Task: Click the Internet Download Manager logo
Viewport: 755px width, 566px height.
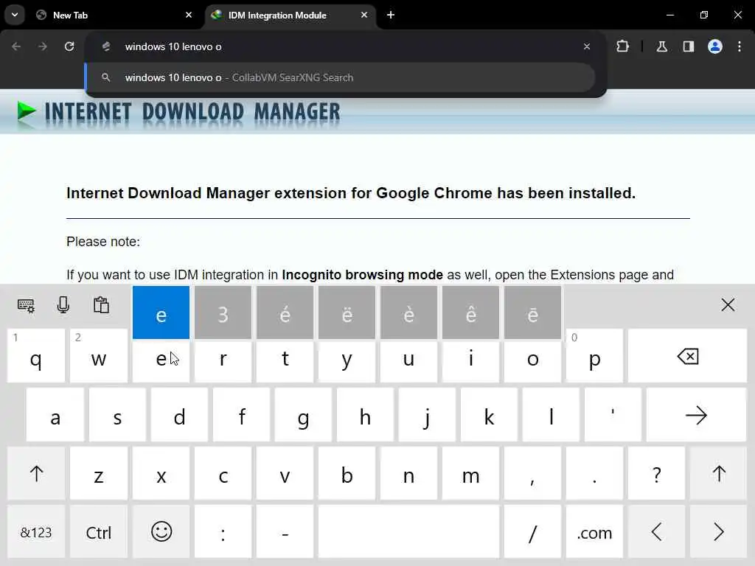Action: [x=178, y=113]
